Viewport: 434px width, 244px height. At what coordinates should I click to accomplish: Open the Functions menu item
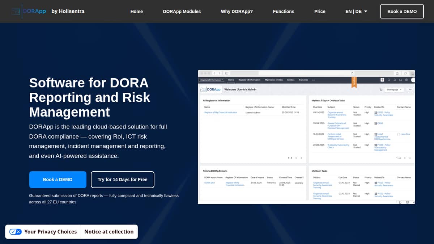284,11
